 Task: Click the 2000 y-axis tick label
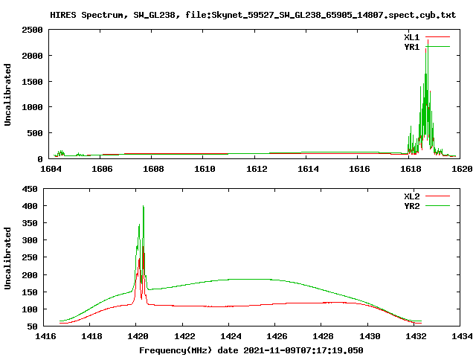point(32,56)
